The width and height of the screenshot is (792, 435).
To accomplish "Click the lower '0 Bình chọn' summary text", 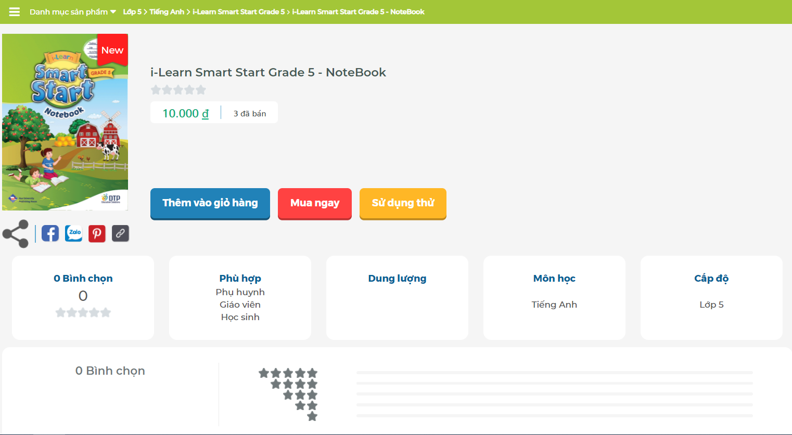I will (110, 371).
